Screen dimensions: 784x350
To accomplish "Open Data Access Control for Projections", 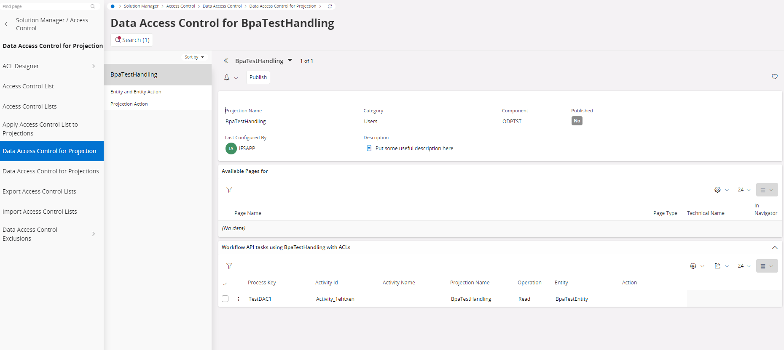I will 51,171.
